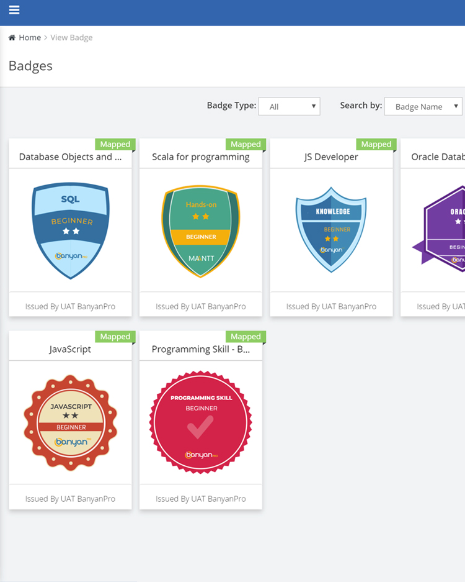465x582 pixels.
Task: Open the hamburger menu icon
Action: tap(14, 10)
